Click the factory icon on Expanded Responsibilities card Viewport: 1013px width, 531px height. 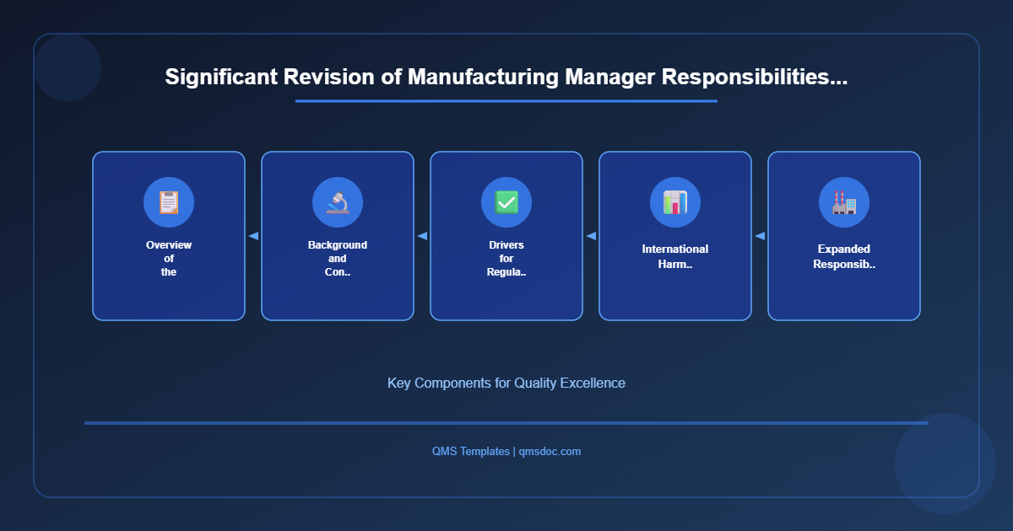pyautogui.click(x=843, y=201)
